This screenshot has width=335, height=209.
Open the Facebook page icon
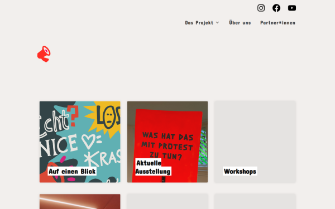tap(276, 8)
